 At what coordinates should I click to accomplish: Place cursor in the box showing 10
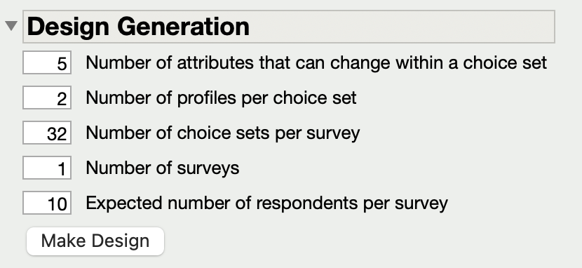pyautogui.click(x=47, y=203)
